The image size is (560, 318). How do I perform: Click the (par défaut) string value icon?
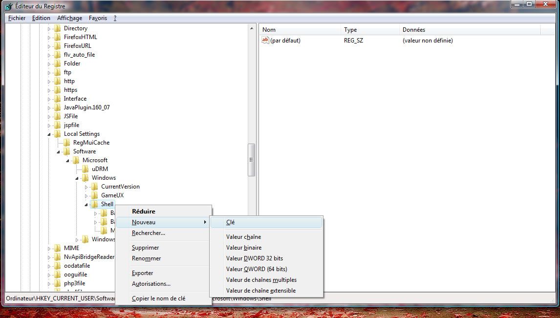click(x=265, y=41)
